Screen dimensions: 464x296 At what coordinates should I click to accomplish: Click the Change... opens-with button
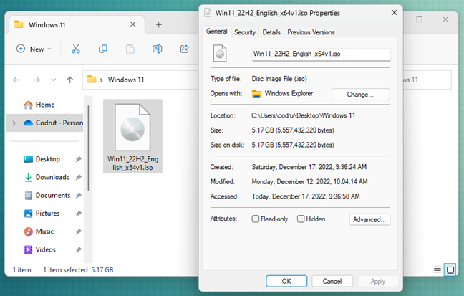point(360,95)
